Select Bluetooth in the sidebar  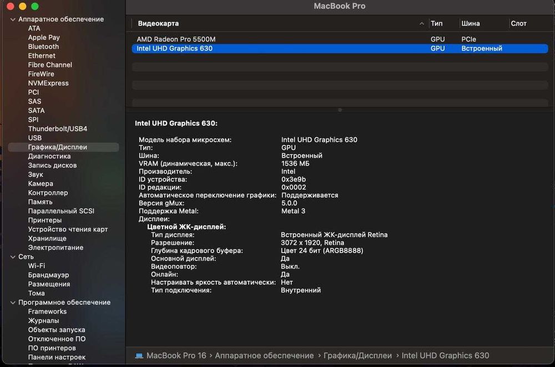point(43,46)
